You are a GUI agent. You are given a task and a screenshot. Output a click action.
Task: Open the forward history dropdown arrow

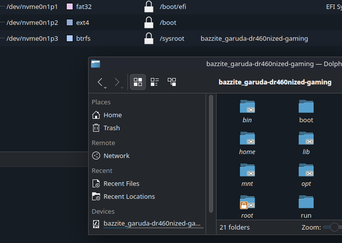122,87
